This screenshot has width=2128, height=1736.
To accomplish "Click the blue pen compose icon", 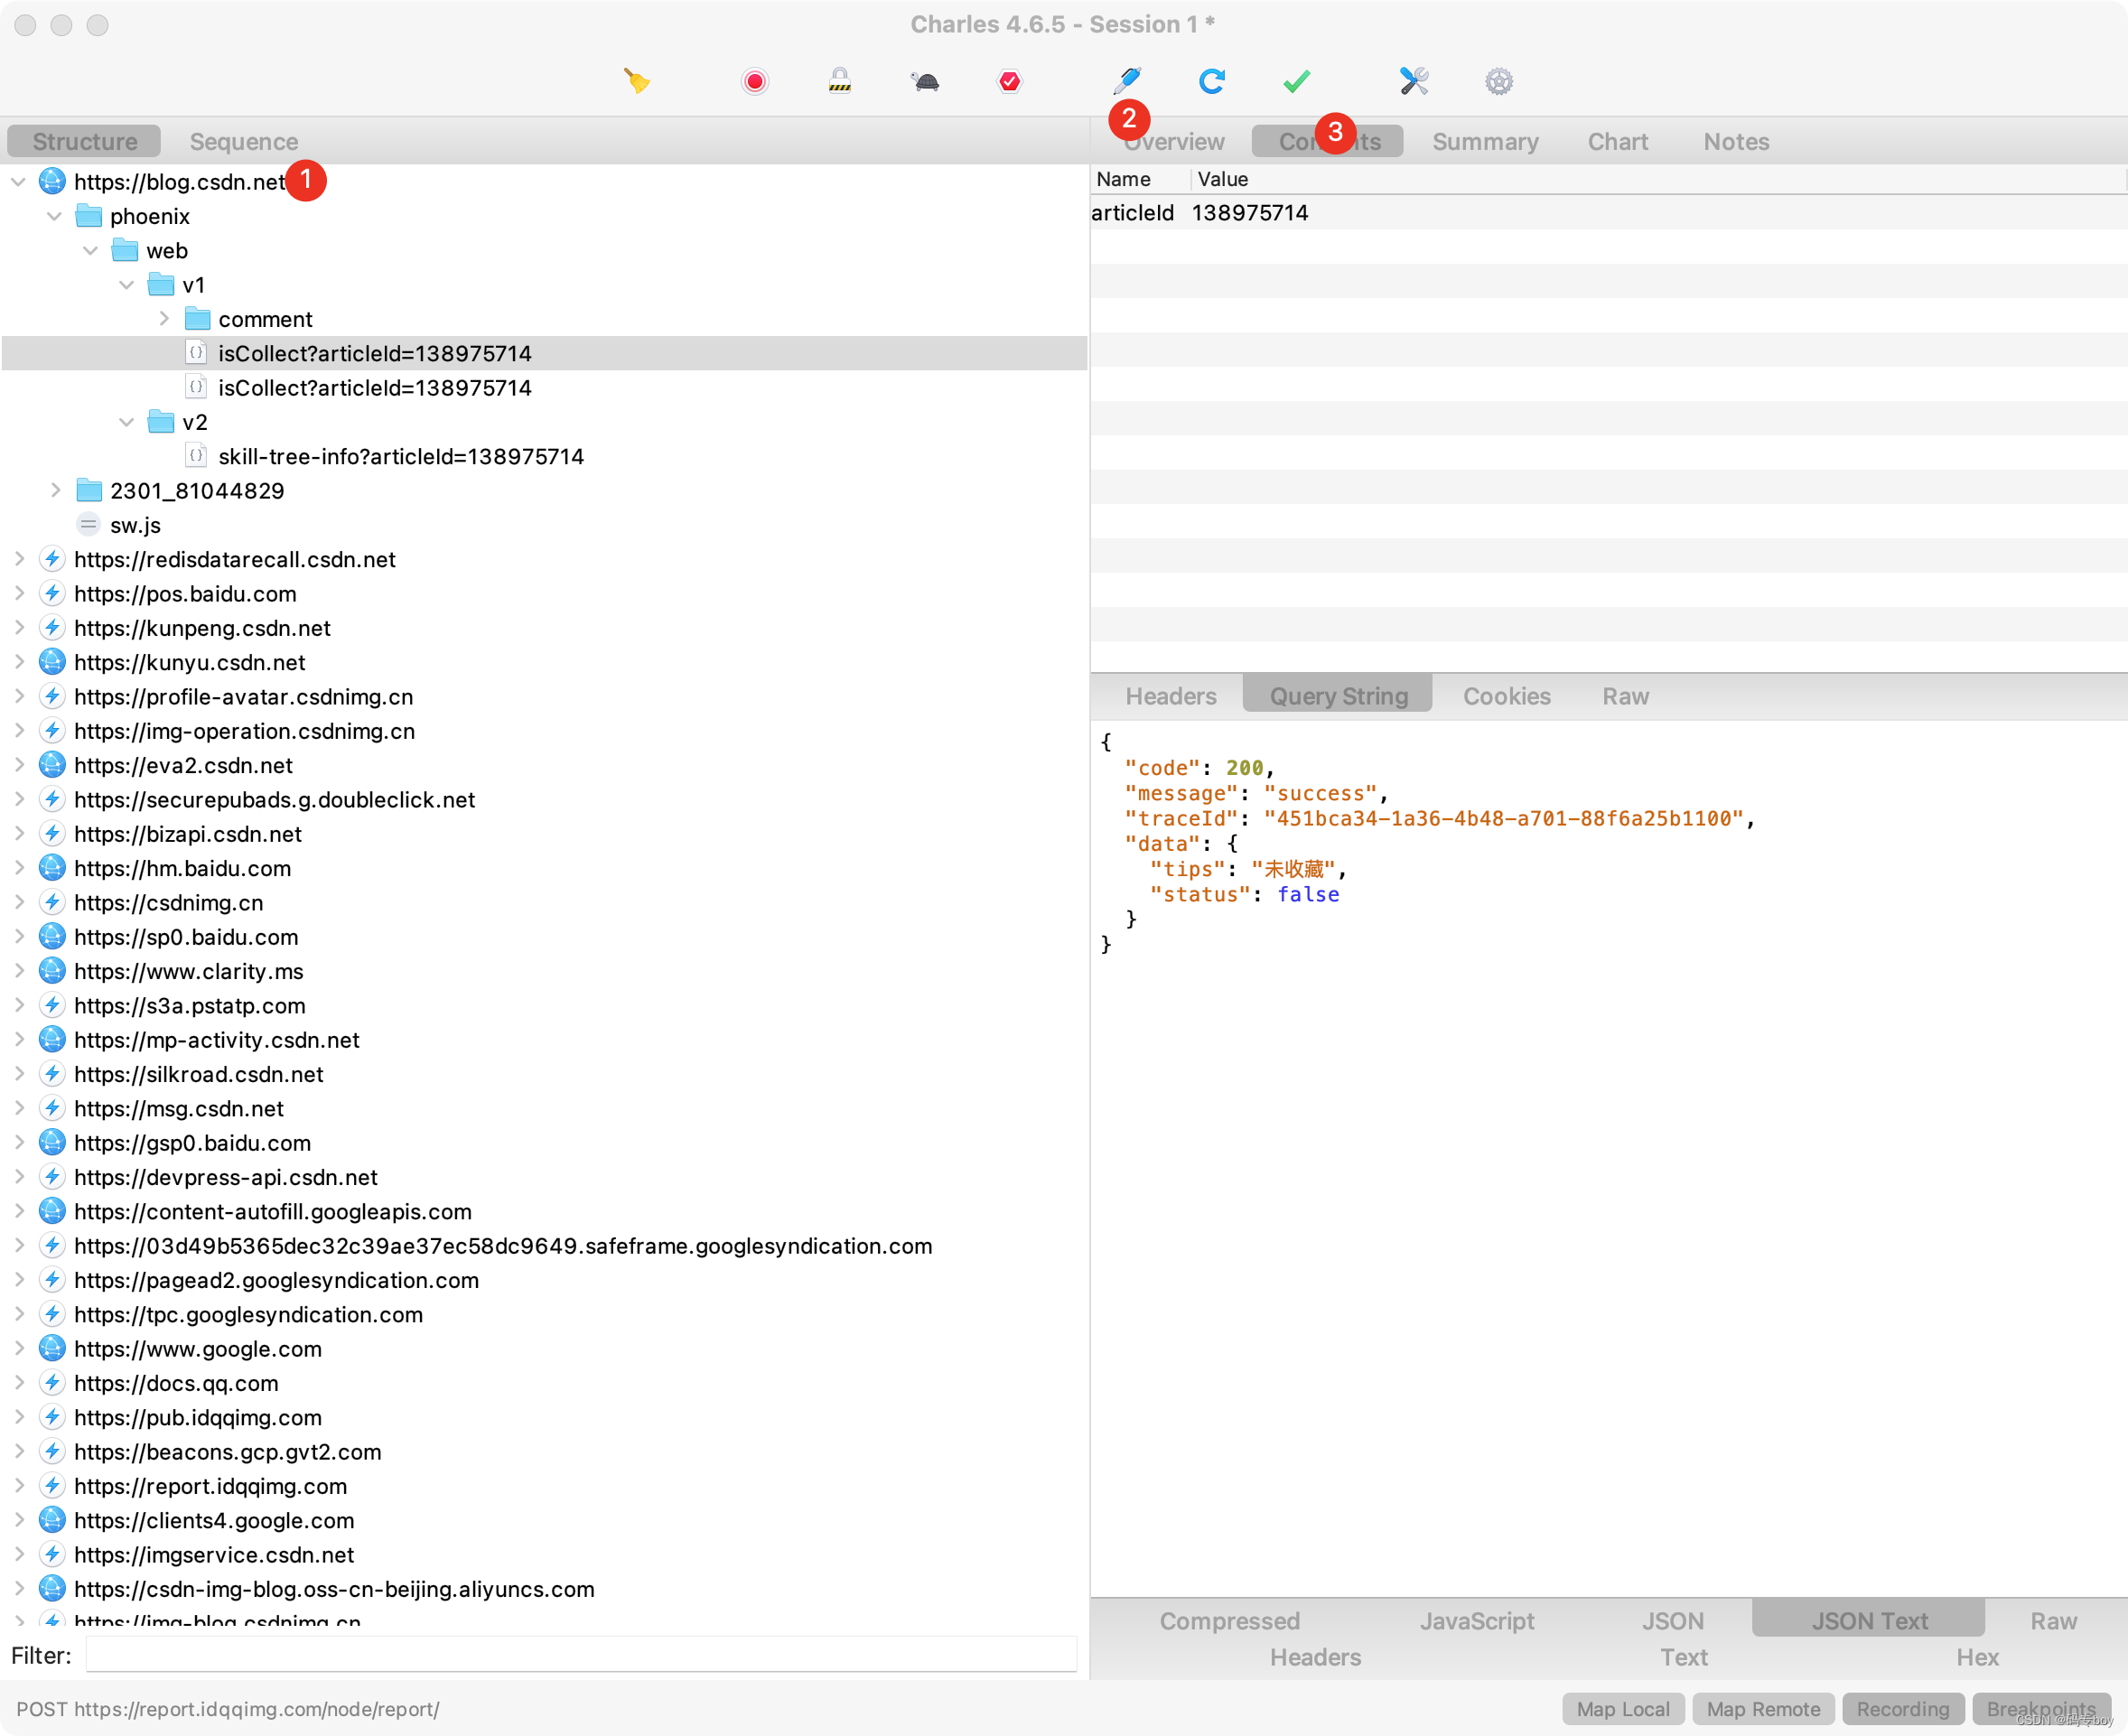I will [x=1127, y=81].
